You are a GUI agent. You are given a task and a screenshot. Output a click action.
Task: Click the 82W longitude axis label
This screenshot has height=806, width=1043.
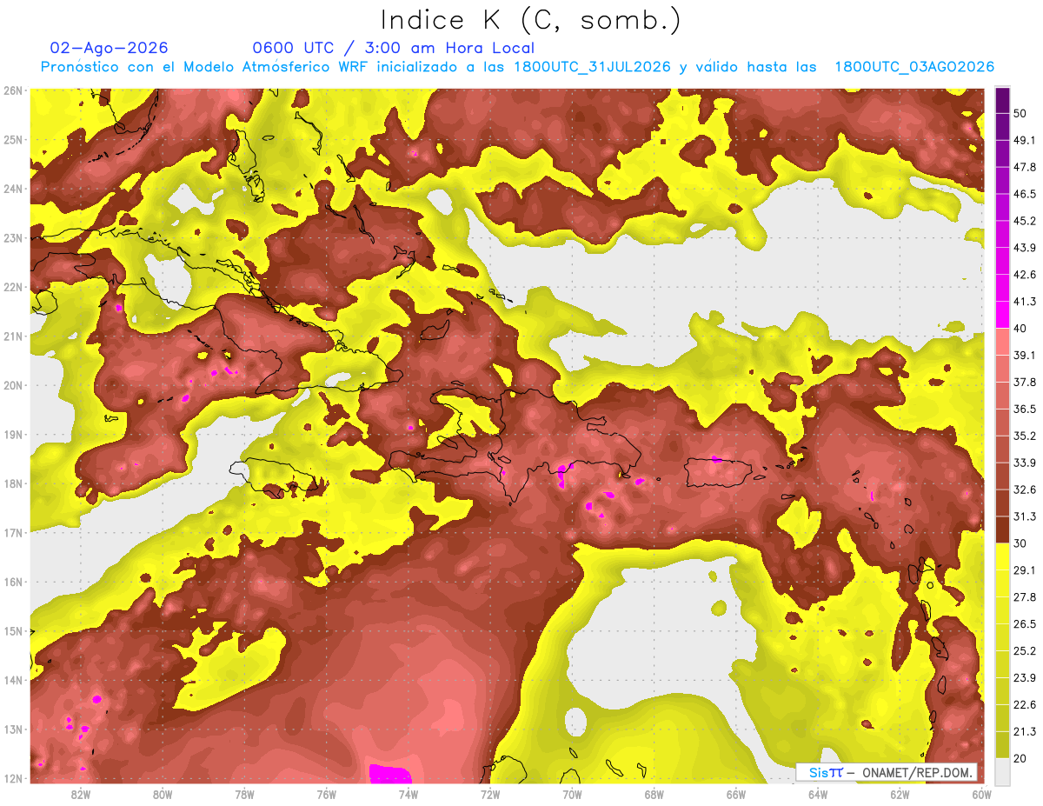click(81, 795)
